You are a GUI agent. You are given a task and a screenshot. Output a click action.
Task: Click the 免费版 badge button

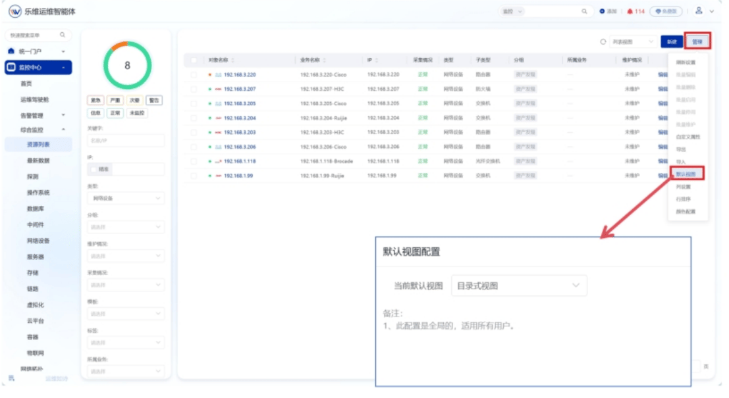(666, 11)
